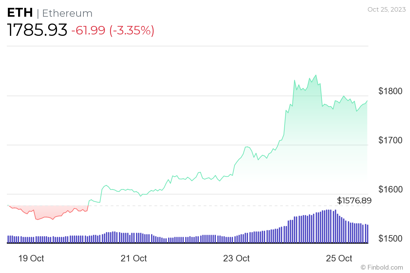The width and height of the screenshot is (410, 273).
Task: Click the 25 Oct date axis label
Action: (x=339, y=258)
